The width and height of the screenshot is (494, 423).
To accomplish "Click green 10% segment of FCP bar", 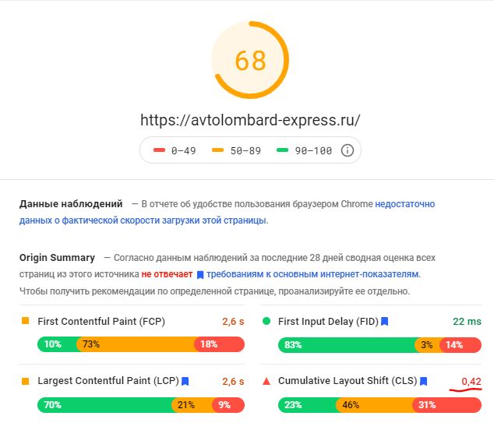I will tap(56, 344).
